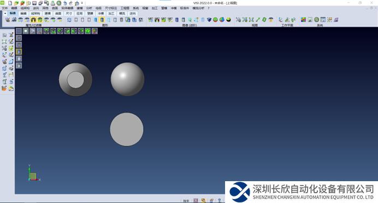Click the purple parallelogram icon at ribbon end

coord(336,20)
